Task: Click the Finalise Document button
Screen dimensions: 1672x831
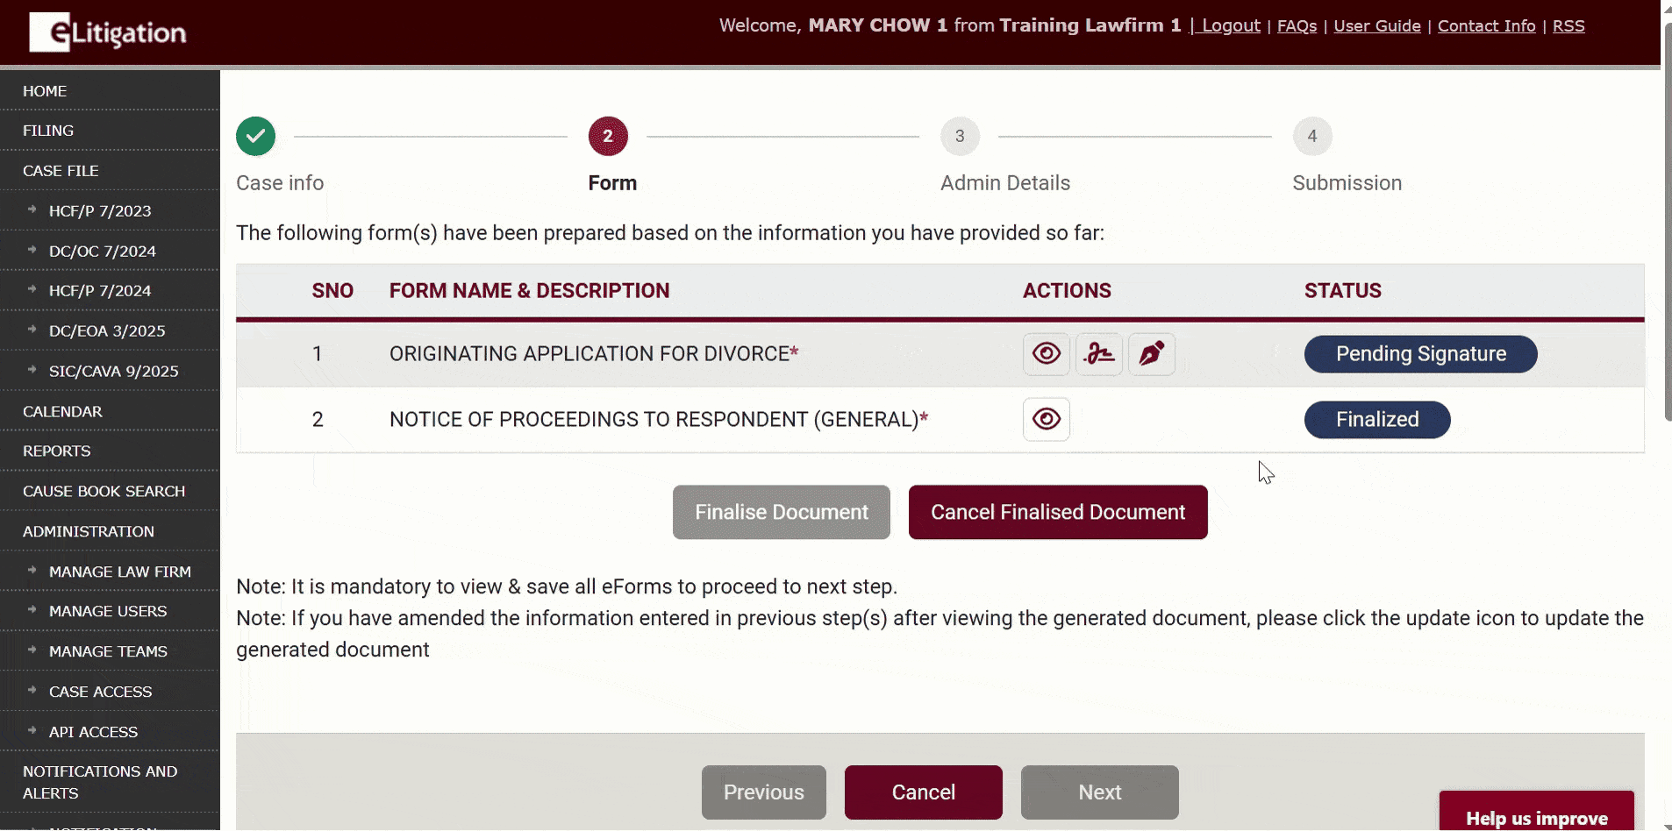Action: (x=781, y=513)
